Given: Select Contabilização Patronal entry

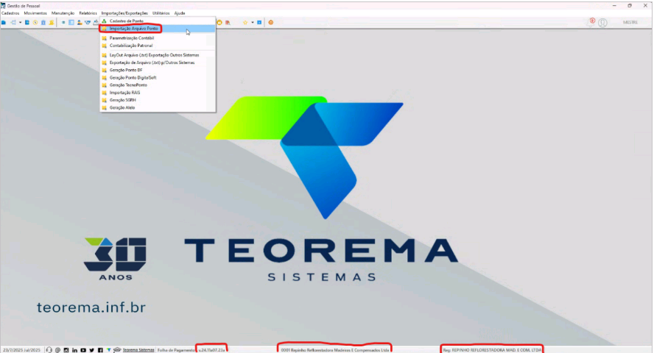Looking at the screenshot, I should pos(158,46).
